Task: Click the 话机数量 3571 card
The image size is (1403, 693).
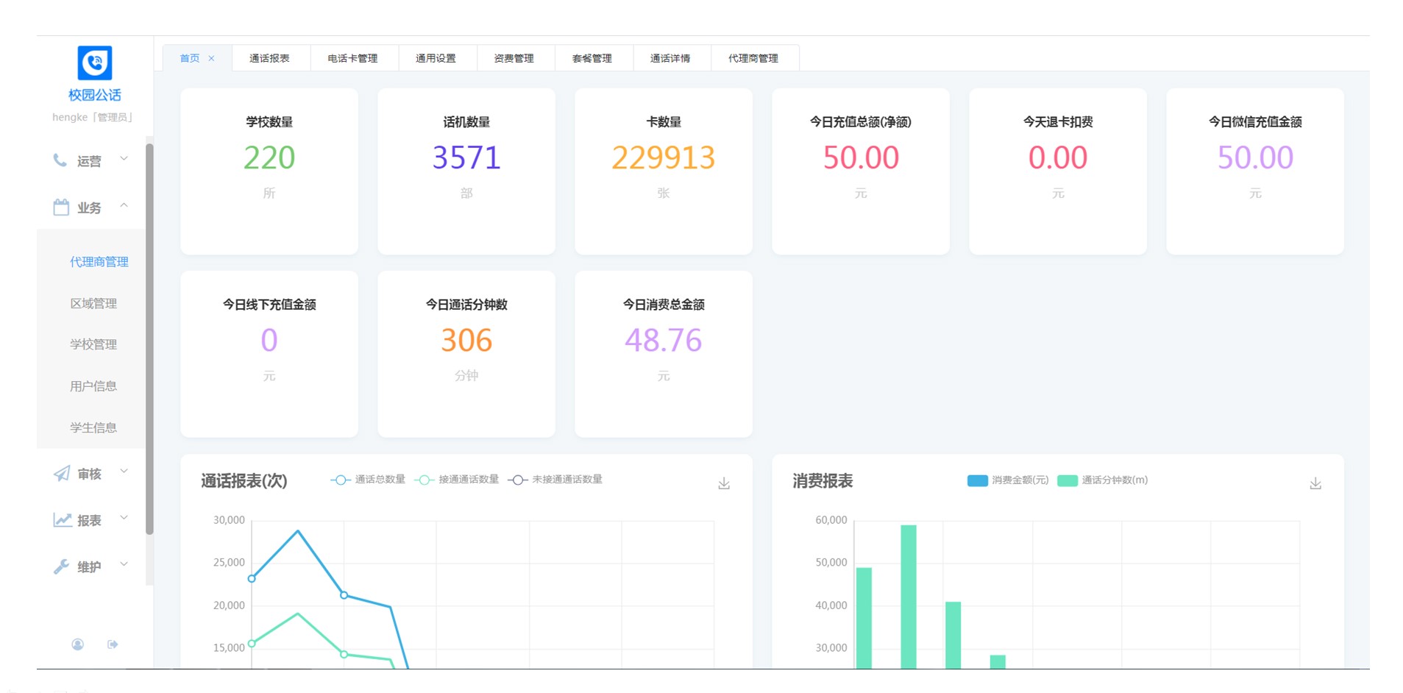Action: pos(466,171)
